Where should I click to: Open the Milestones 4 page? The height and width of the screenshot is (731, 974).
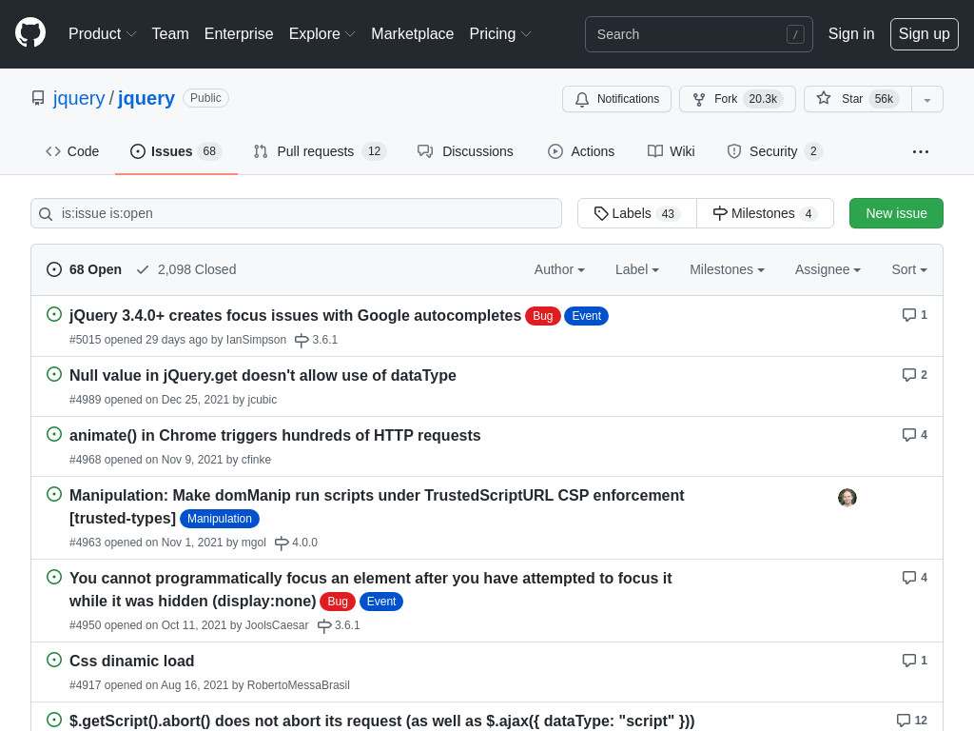(765, 213)
